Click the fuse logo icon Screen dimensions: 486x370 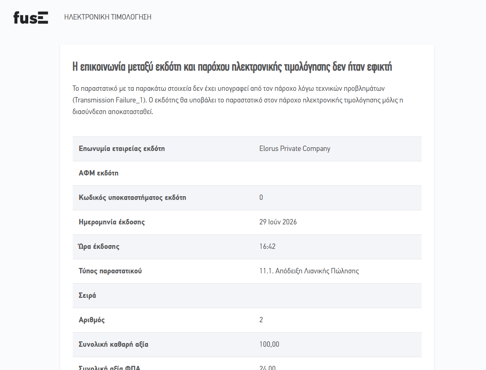(31, 18)
